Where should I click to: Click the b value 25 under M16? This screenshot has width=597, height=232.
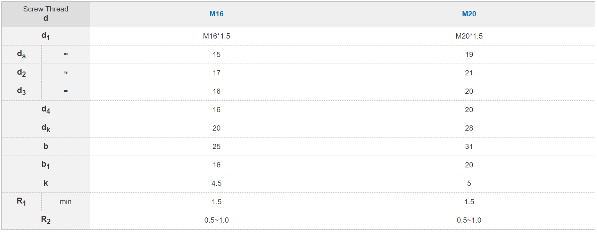[216, 147]
